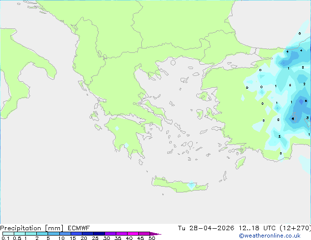Pick the 15–20 mm legend color swatch
Viewport: 311px width, 240px height.
click(x=76, y=234)
